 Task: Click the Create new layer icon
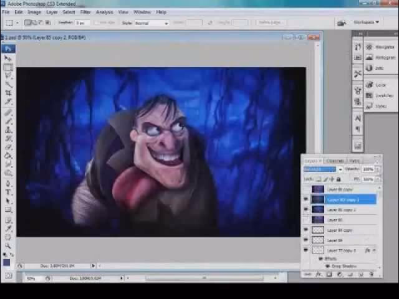click(x=361, y=274)
